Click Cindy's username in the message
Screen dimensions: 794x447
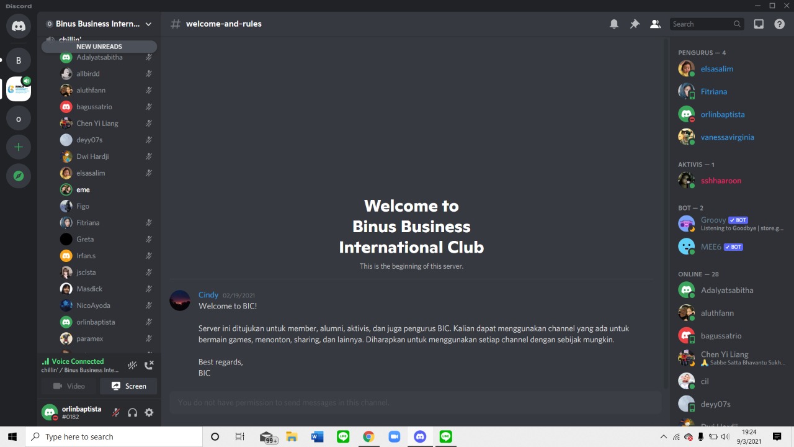pos(208,295)
